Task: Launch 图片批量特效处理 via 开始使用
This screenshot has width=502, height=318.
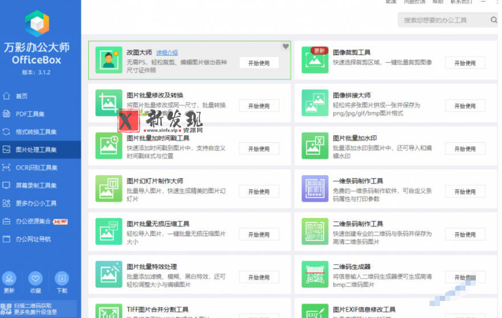Action: (x=259, y=277)
